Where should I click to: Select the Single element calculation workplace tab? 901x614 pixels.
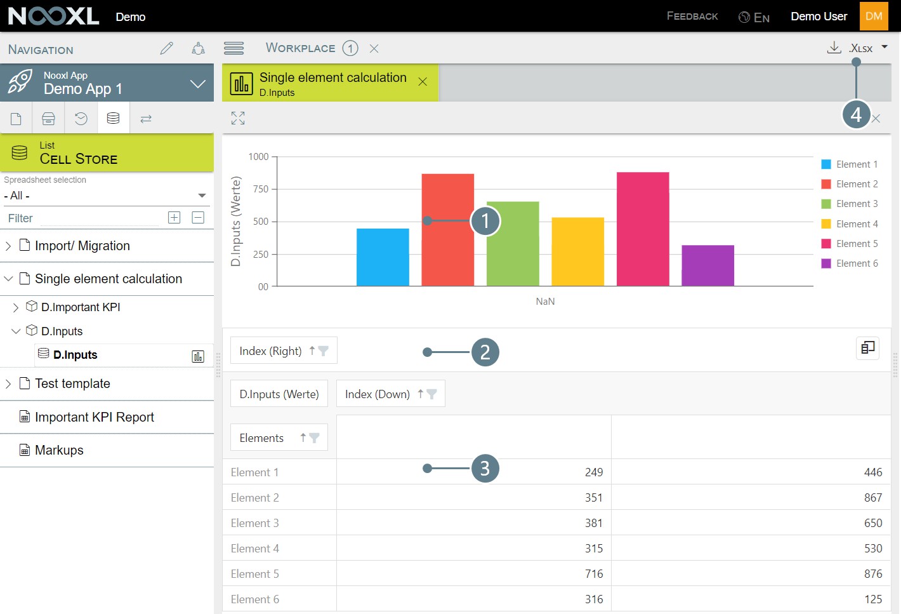(330, 83)
